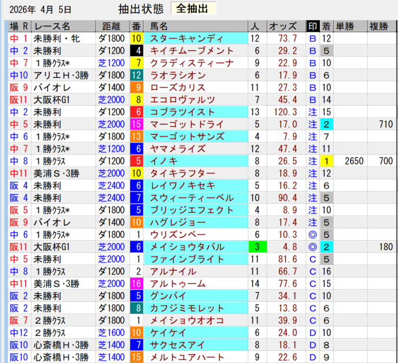This screenshot has height=363, width=398.
Task: Click the 複勝 column header
Action: coord(381,26)
